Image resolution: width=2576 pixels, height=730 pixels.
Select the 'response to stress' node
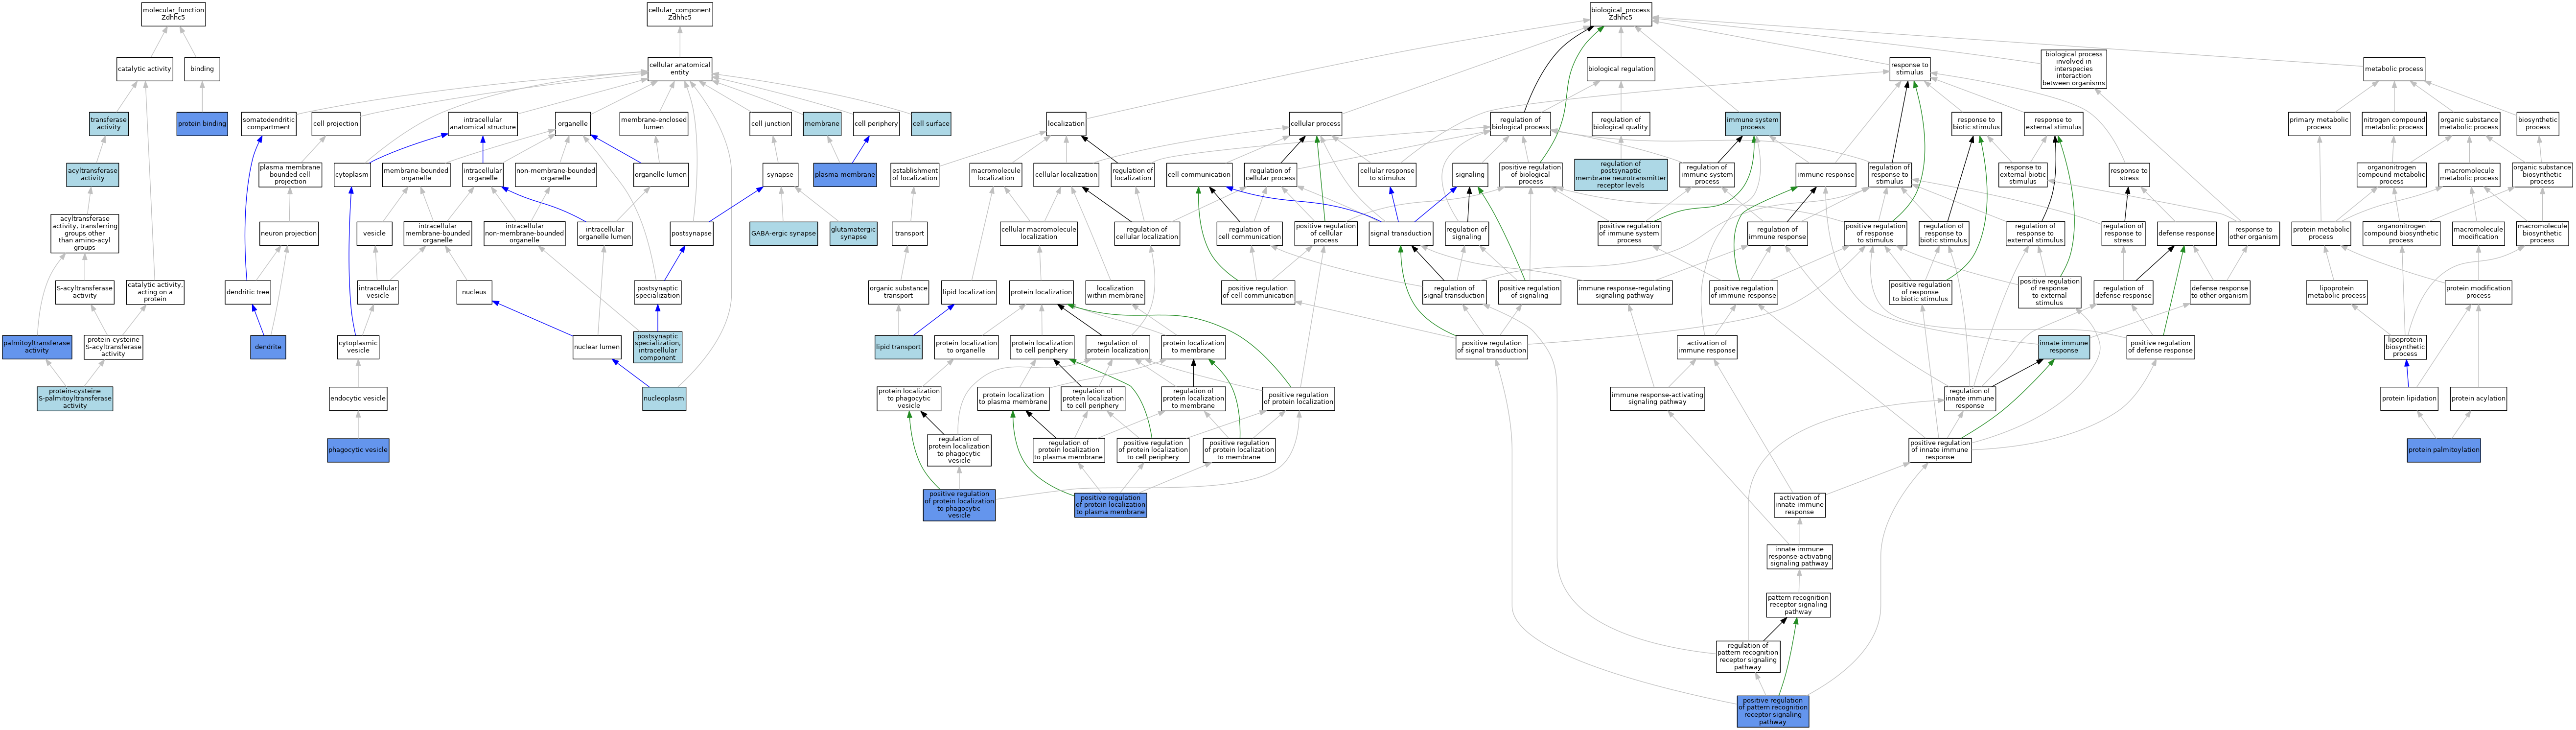(x=2129, y=175)
